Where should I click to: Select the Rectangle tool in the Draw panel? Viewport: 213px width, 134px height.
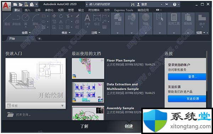click(44, 16)
